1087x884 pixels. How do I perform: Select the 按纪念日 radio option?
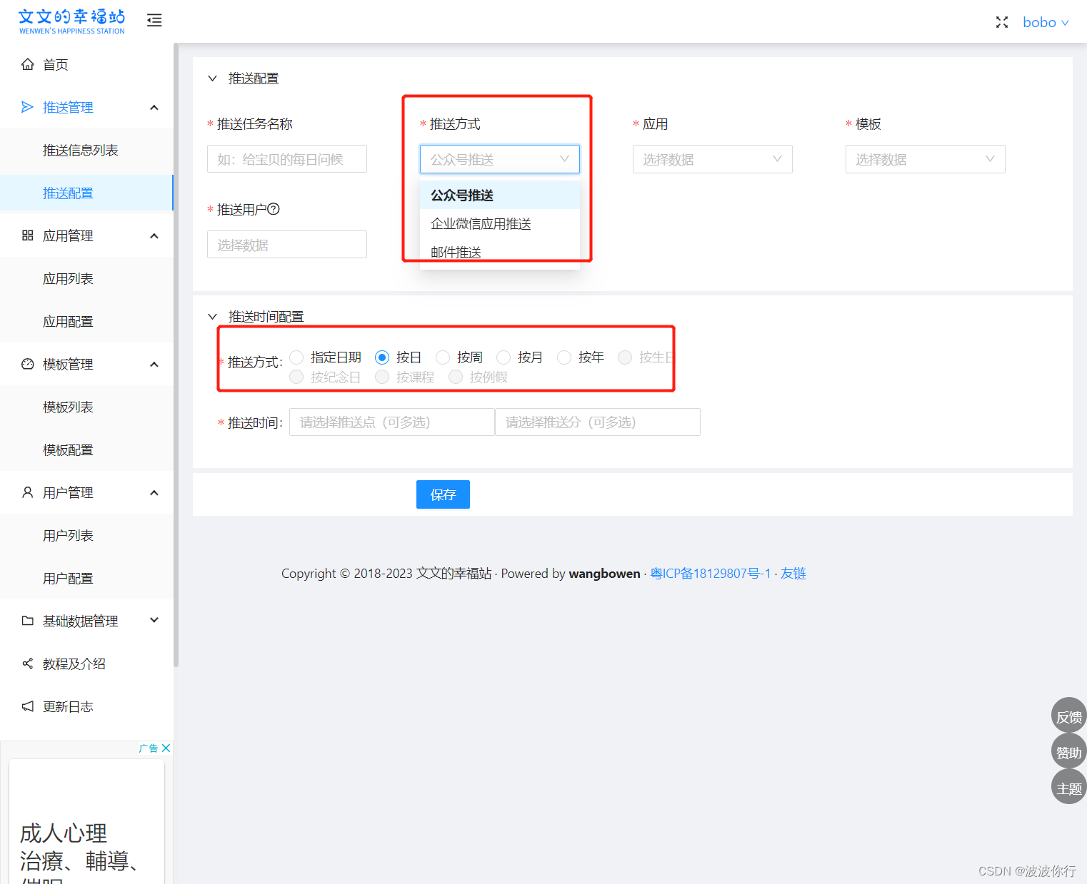(x=297, y=377)
